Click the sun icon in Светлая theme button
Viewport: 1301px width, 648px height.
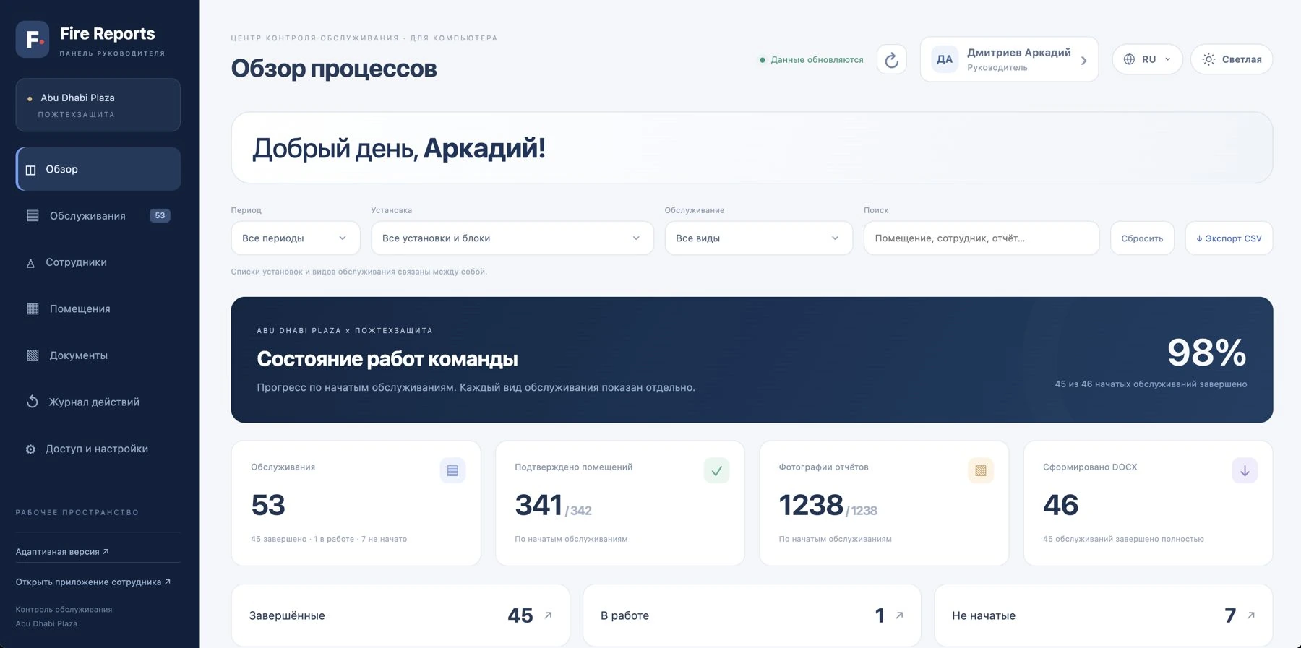pyautogui.click(x=1208, y=59)
